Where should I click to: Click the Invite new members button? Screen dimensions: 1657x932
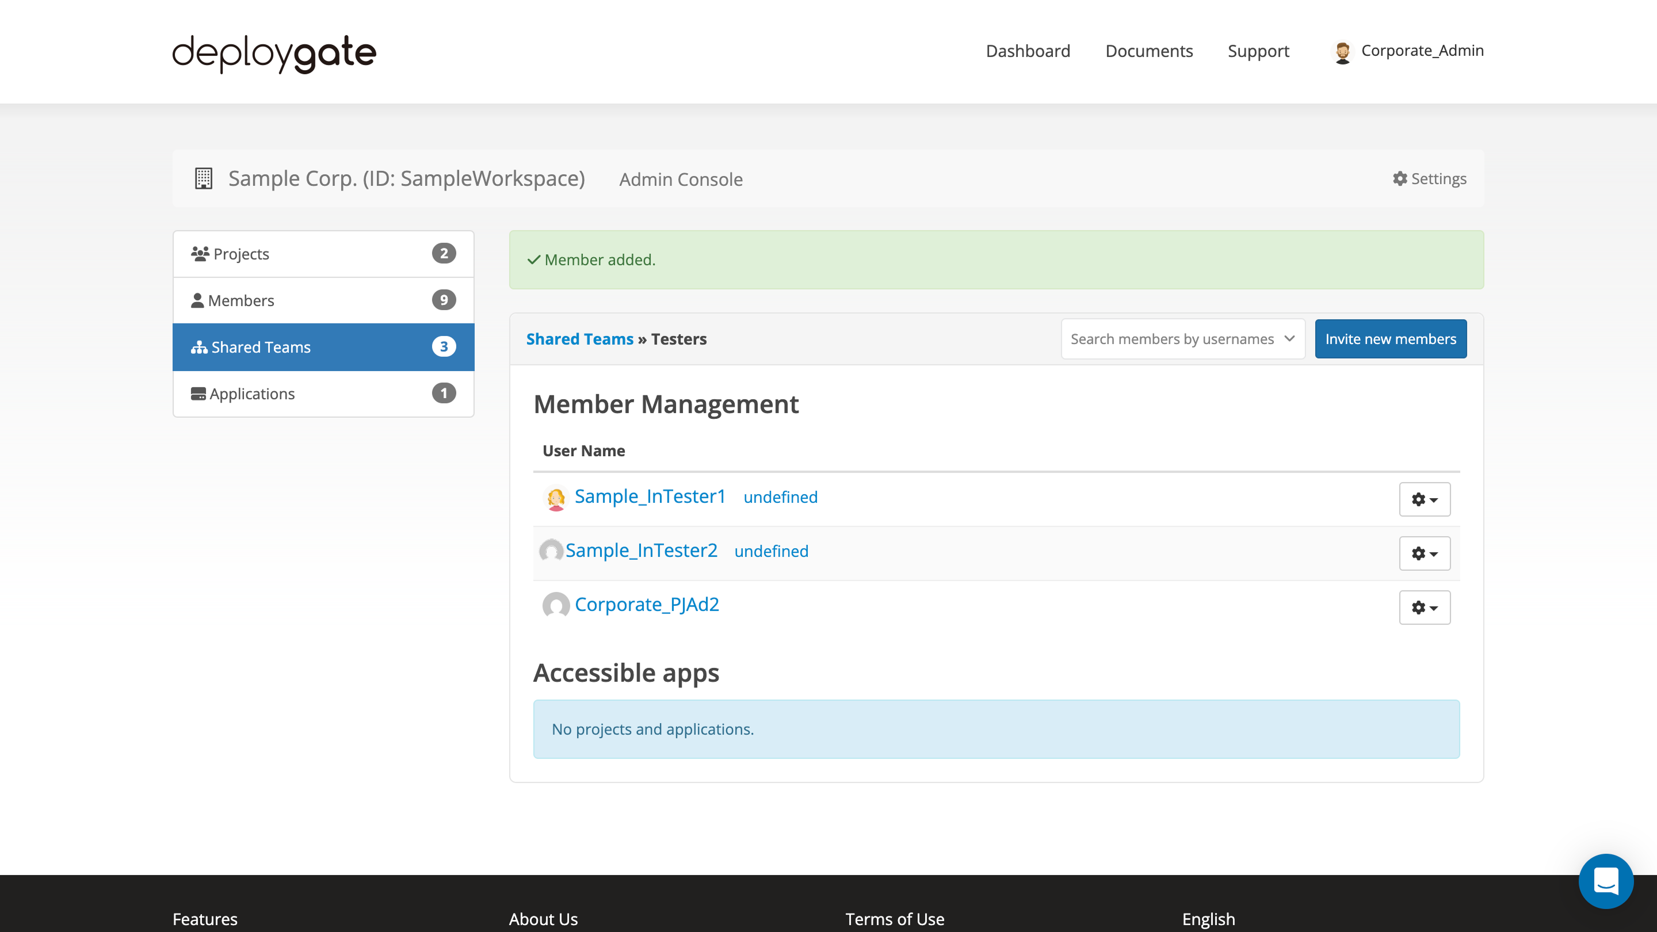1391,339
